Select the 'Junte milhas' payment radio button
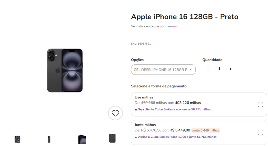The width and height of the screenshot is (268, 146). [x=260, y=132]
